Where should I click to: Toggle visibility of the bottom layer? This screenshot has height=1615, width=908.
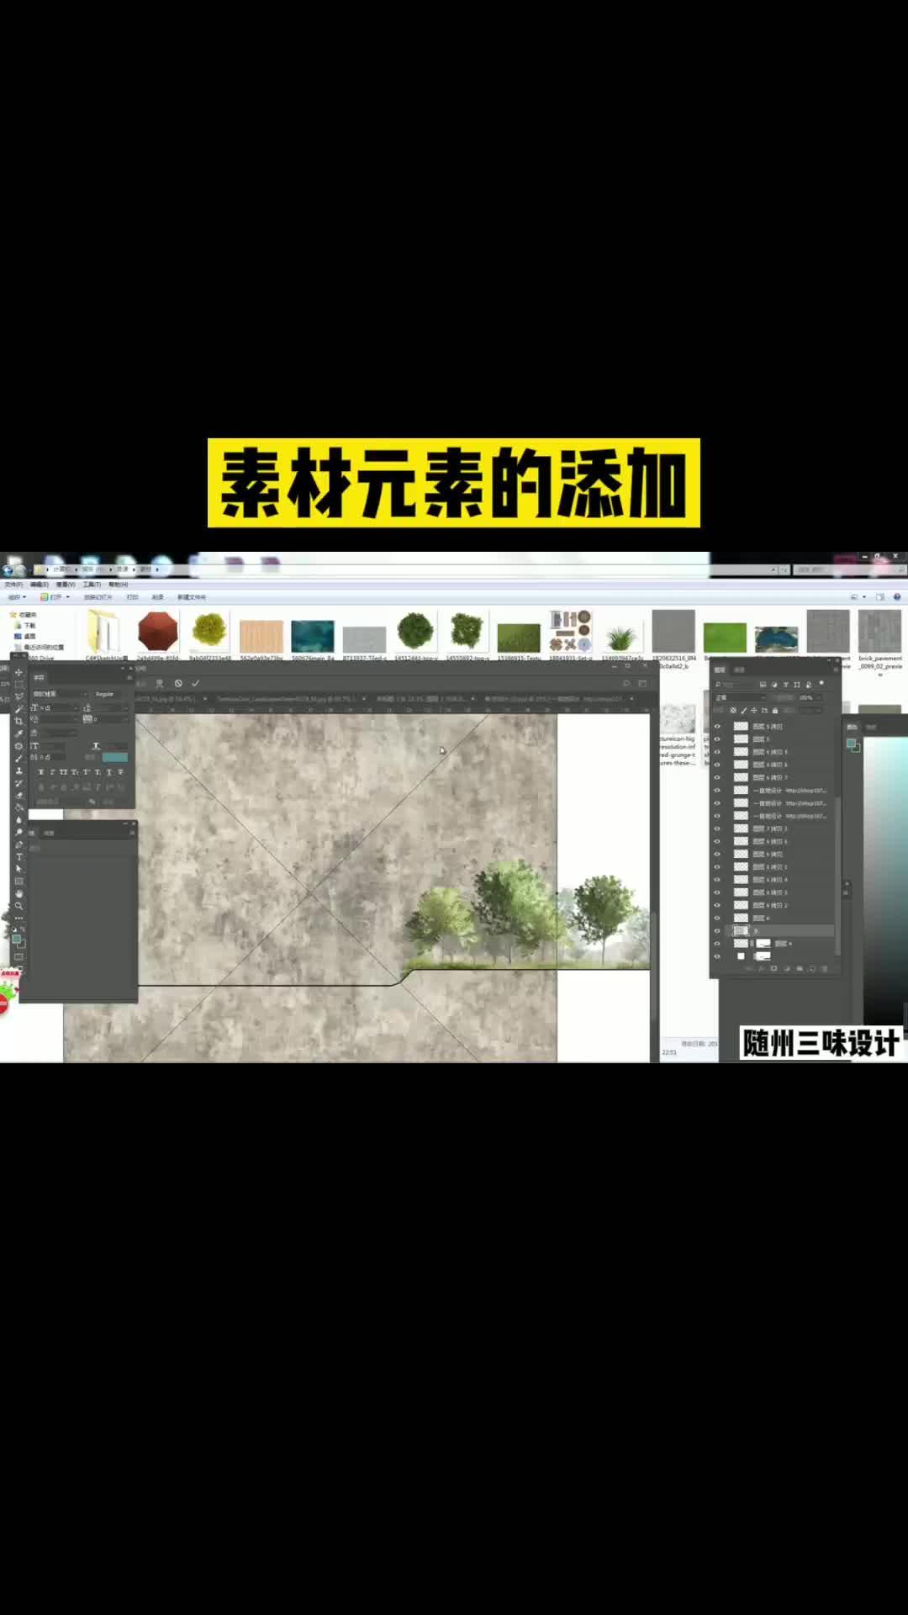pyautogui.click(x=717, y=956)
